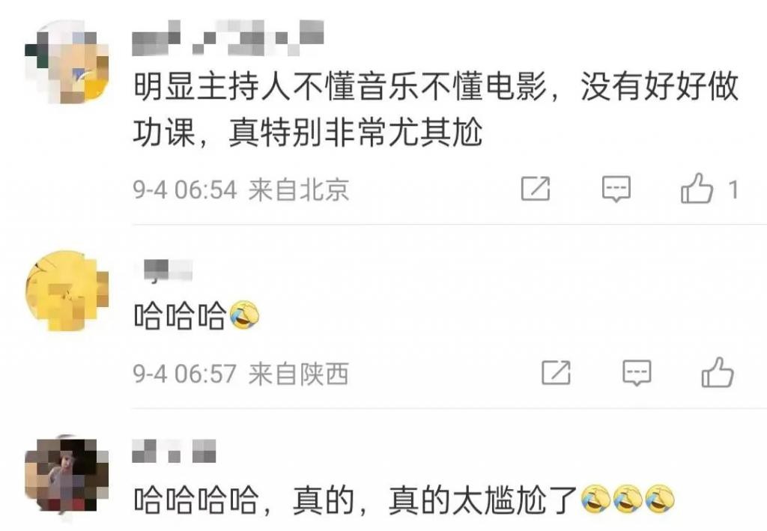Tap the three laughing emojis in last comment

pos(628,500)
